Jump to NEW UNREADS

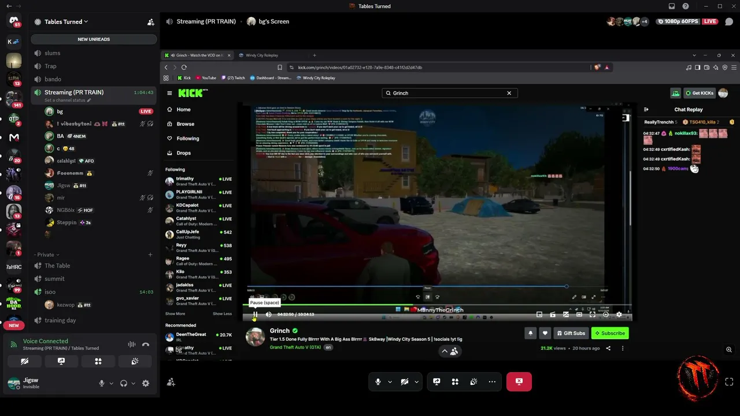[94, 39]
